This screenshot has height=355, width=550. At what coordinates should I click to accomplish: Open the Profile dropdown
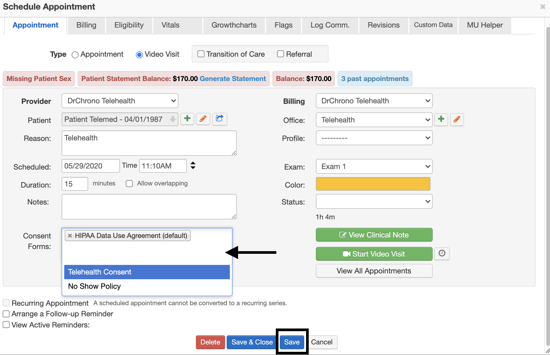click(x=374, y=138)
